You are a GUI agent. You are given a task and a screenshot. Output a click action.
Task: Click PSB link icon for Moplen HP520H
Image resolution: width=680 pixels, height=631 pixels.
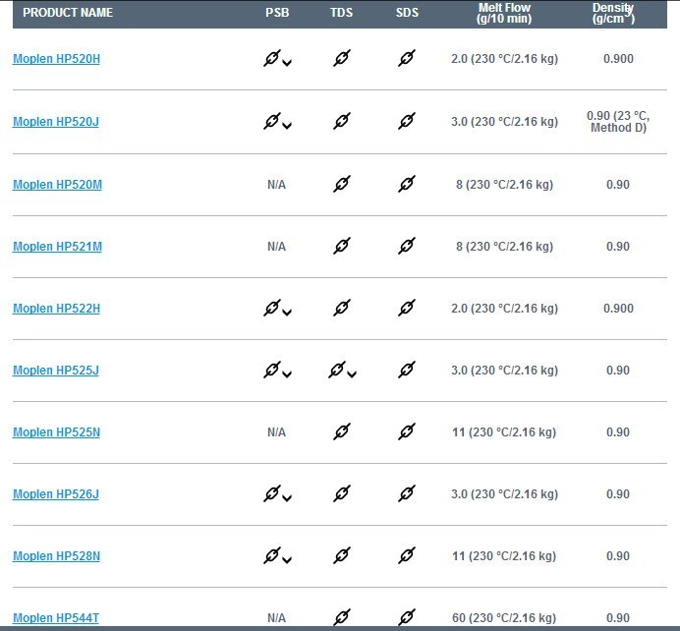pos(272,58)
